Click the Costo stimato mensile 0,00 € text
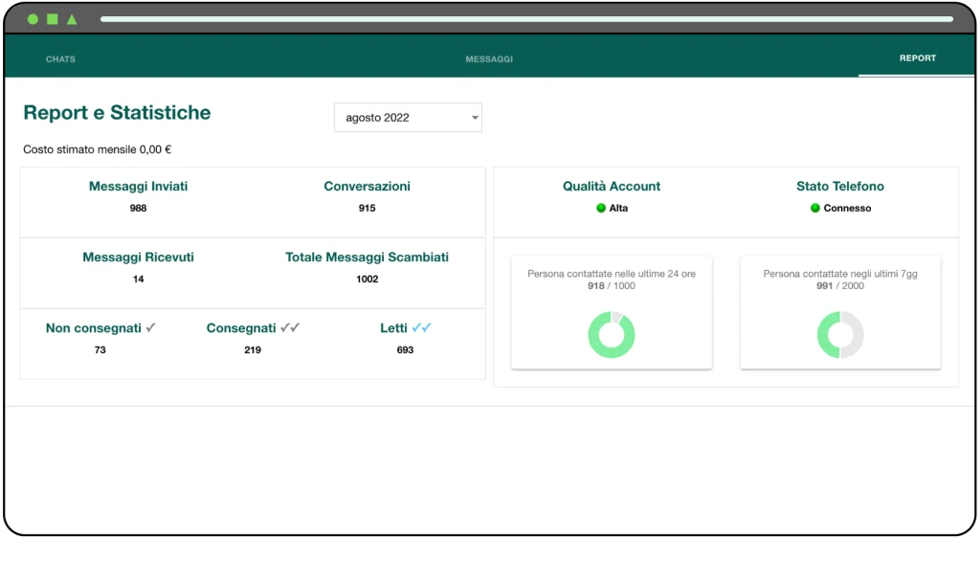The height and width of the screenshot is (584, 980). tap(97, 149)
